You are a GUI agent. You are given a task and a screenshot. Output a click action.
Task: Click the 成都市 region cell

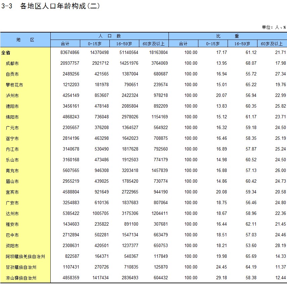(x=12, y=63)
